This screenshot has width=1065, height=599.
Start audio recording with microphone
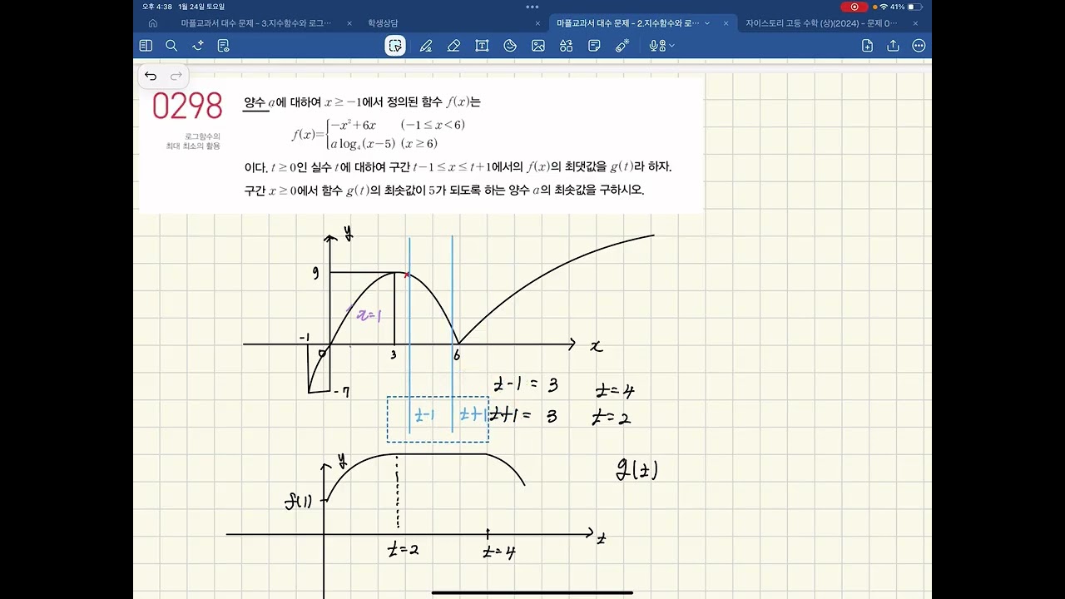point(656,46)
